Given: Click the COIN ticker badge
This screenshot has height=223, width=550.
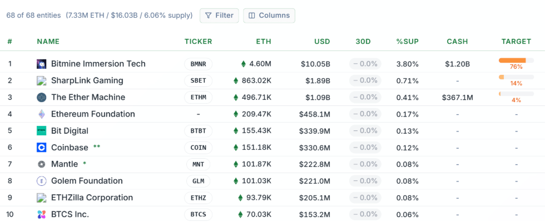Looking at the screenshot, I should click(198, 148).
